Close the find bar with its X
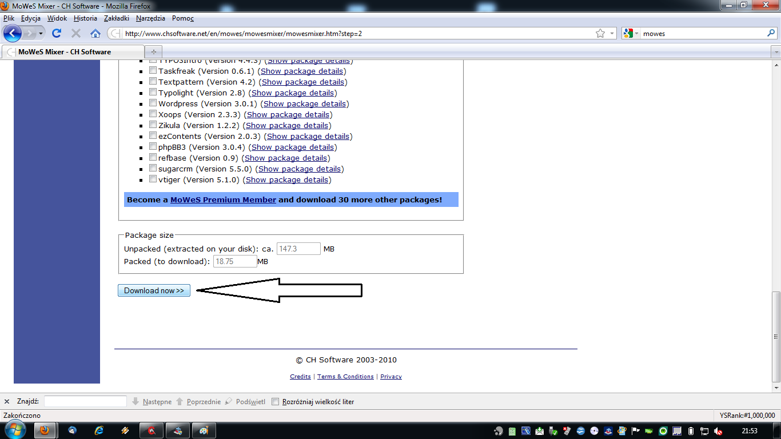 pos(7,402)
